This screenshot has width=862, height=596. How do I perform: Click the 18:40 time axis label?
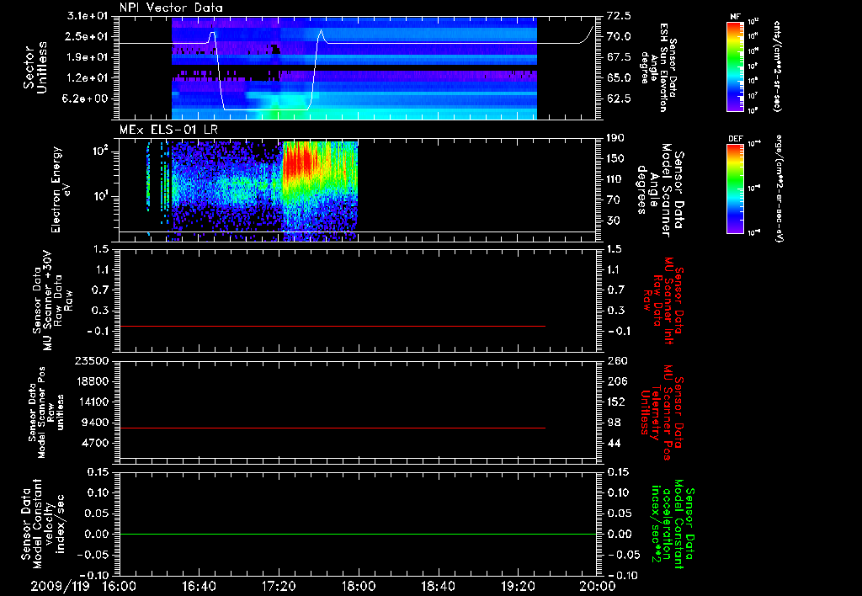(x=438, y=586)
